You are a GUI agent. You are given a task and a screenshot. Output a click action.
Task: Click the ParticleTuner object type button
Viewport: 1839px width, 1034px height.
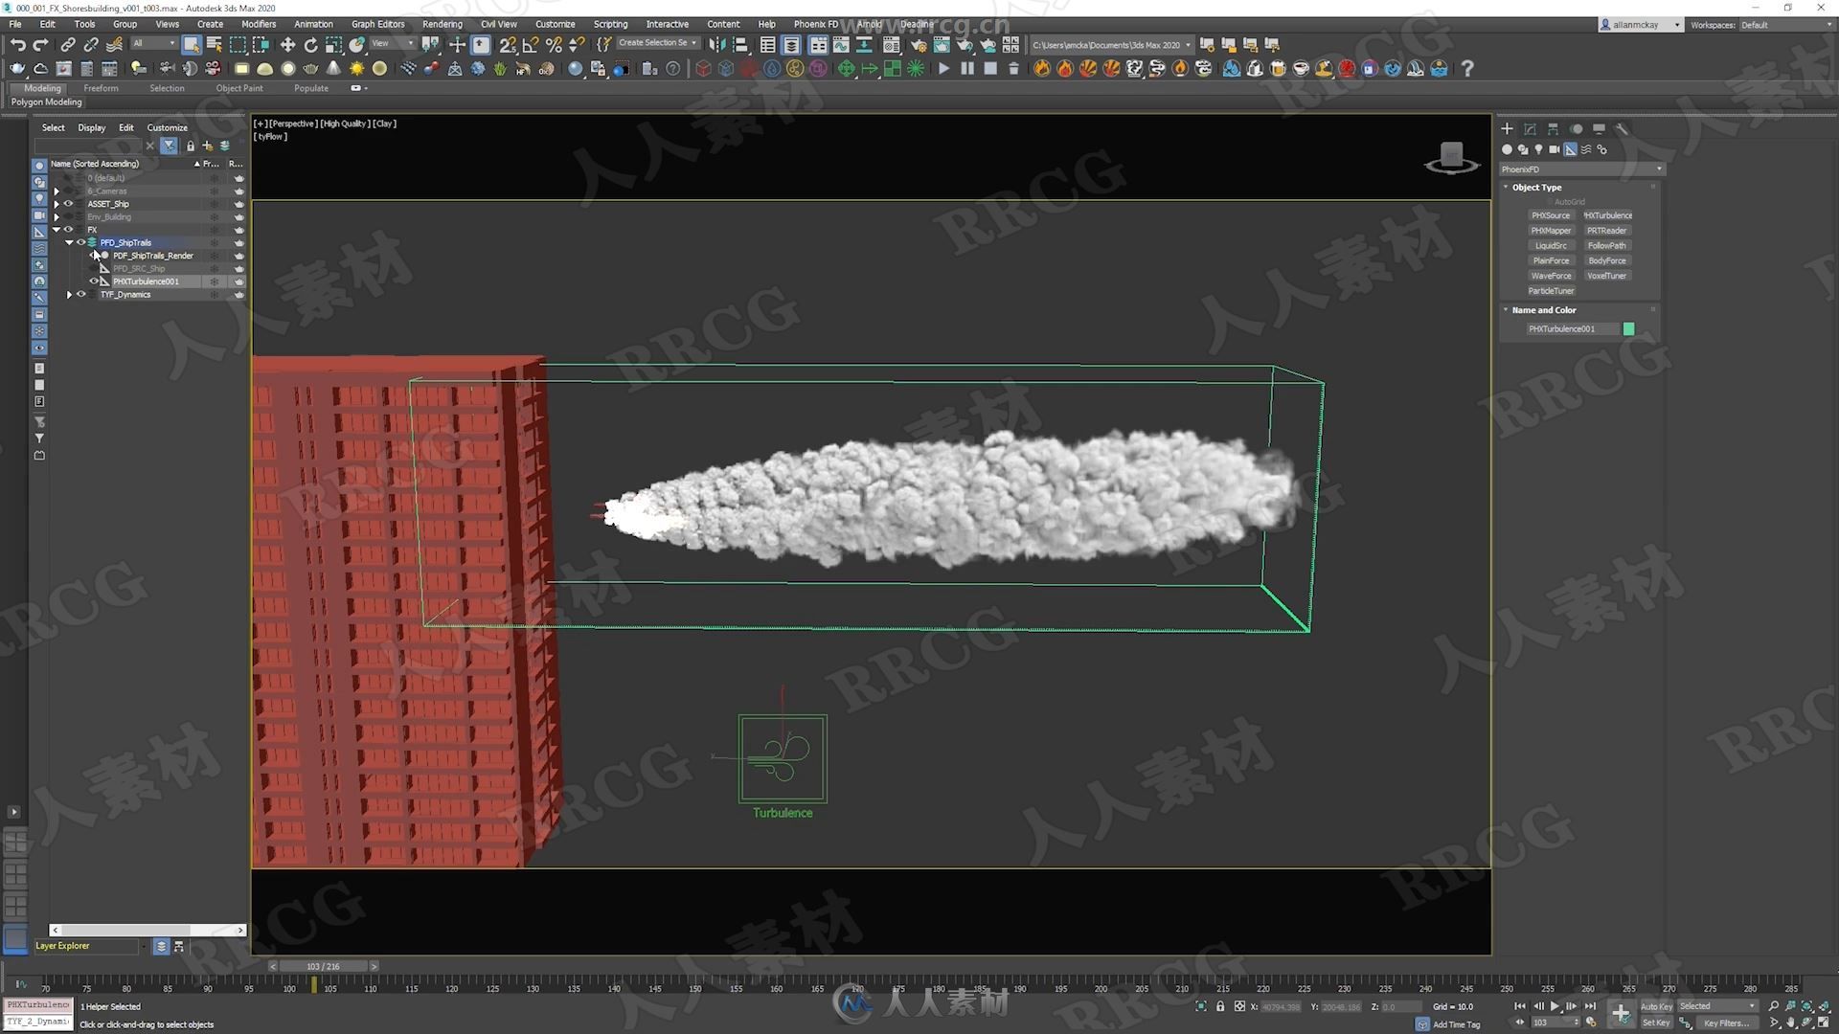coord(1551,291)
